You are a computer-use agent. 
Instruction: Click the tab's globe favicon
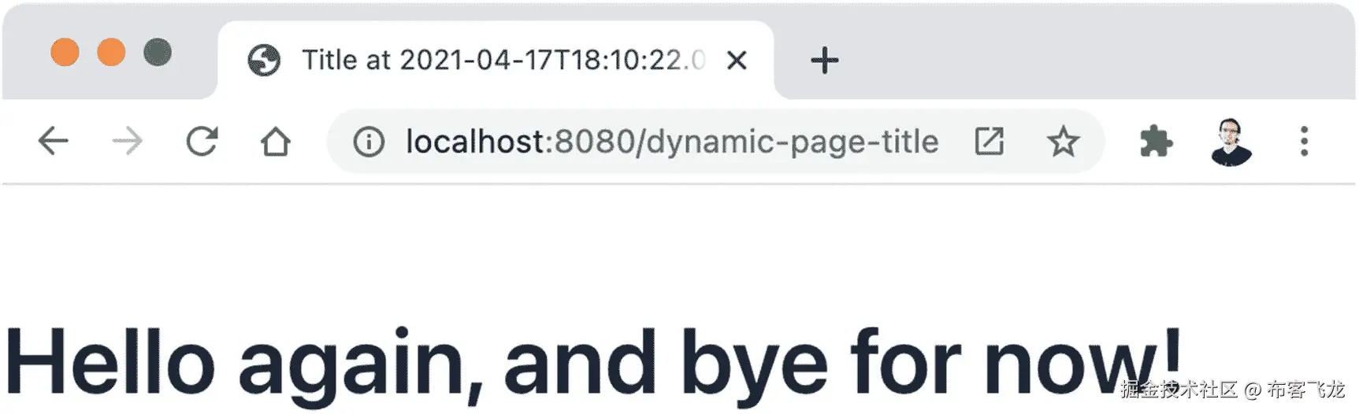pyautogui.click(x=264, y=60)
